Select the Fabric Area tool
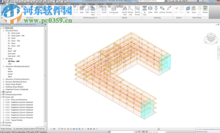Screen dimensions: 220x133 click(93, 11)
